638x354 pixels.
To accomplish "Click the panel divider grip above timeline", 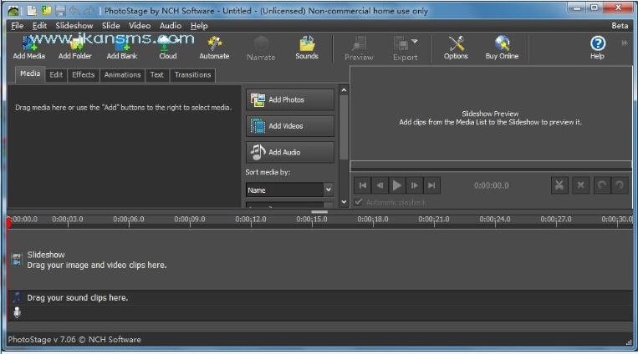I will pos(319,212).
